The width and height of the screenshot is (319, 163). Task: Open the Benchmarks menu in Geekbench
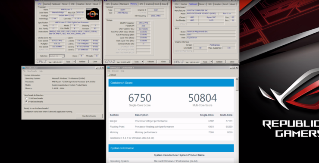pos(32,71)
